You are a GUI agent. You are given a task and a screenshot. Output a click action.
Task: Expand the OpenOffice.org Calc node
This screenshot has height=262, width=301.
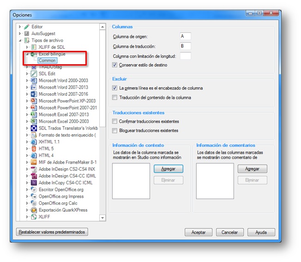(27, 203)
